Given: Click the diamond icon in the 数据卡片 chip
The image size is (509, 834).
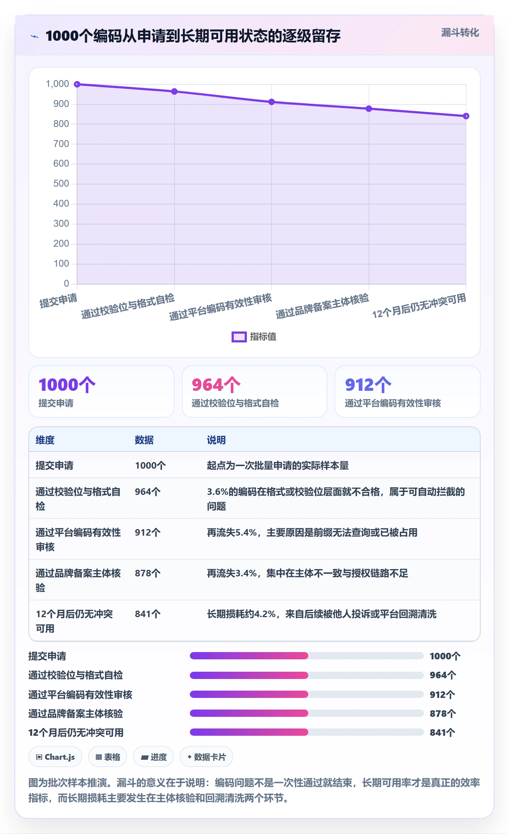Looking at the screenshot, I should 189,757.
